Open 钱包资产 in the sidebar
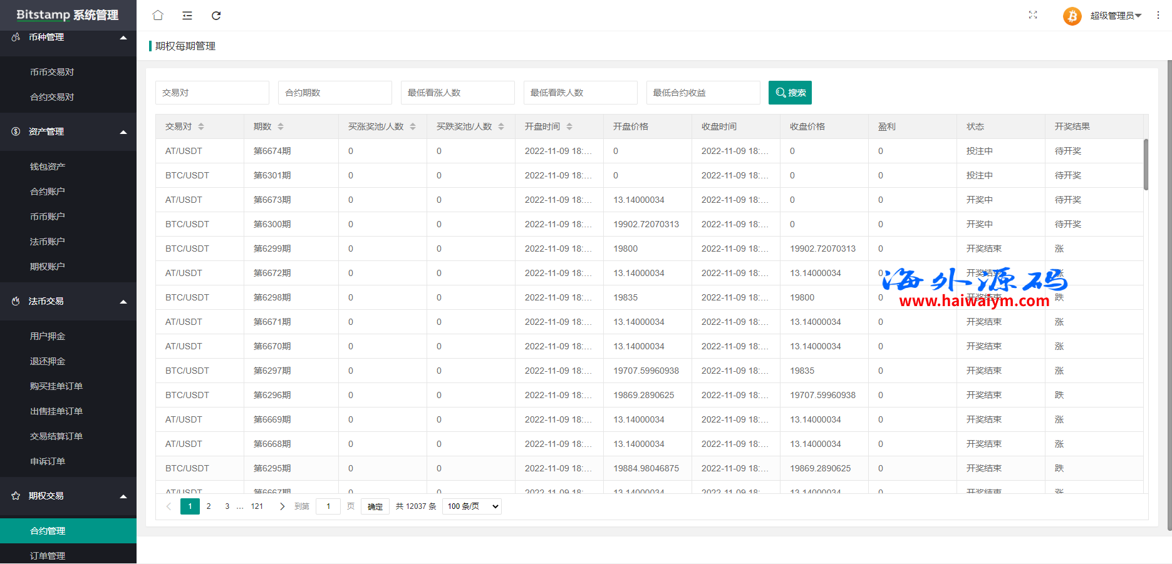Screen dimensions: 1172x564 48,167
